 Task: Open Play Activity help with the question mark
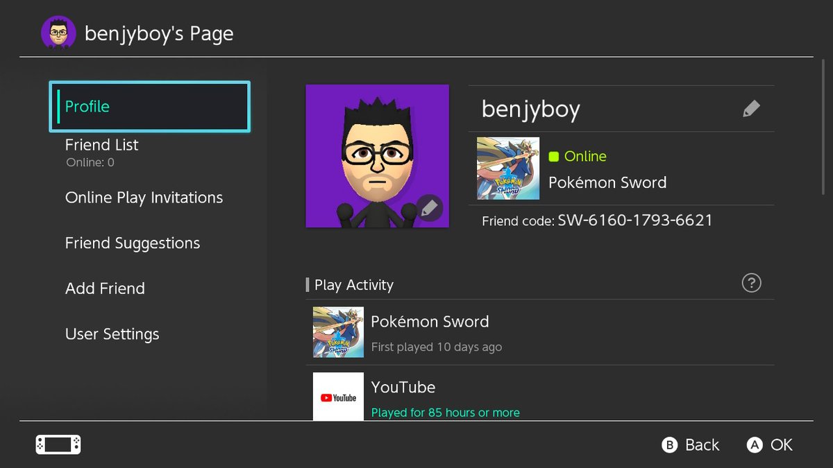click(x=751, y=283)
